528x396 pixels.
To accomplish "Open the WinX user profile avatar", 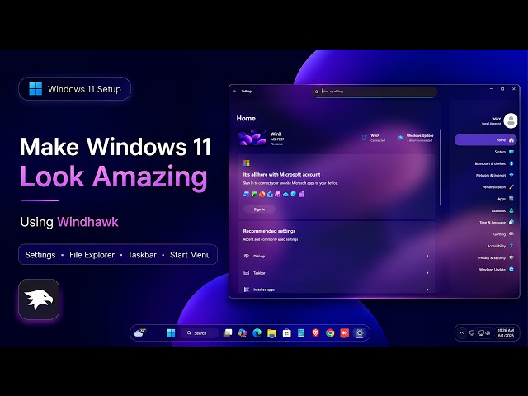I will 511,120.
